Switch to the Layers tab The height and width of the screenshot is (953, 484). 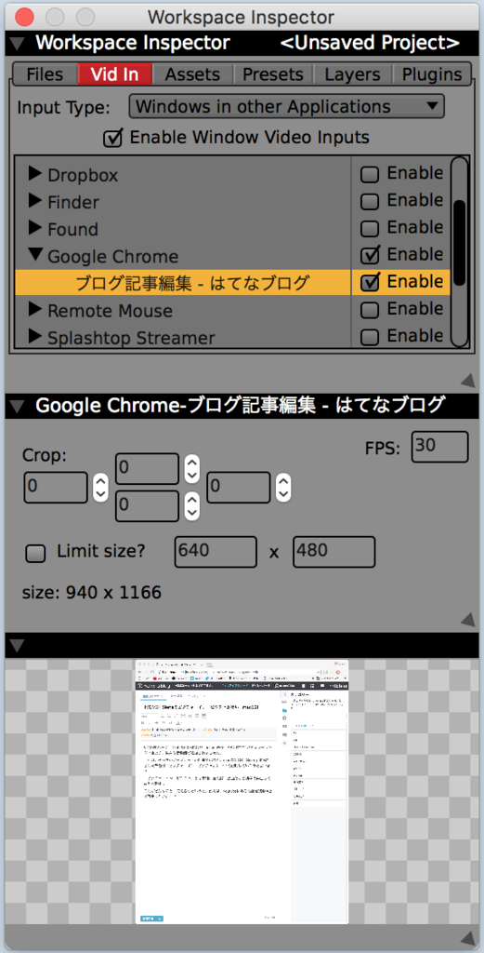pos(352,74)
